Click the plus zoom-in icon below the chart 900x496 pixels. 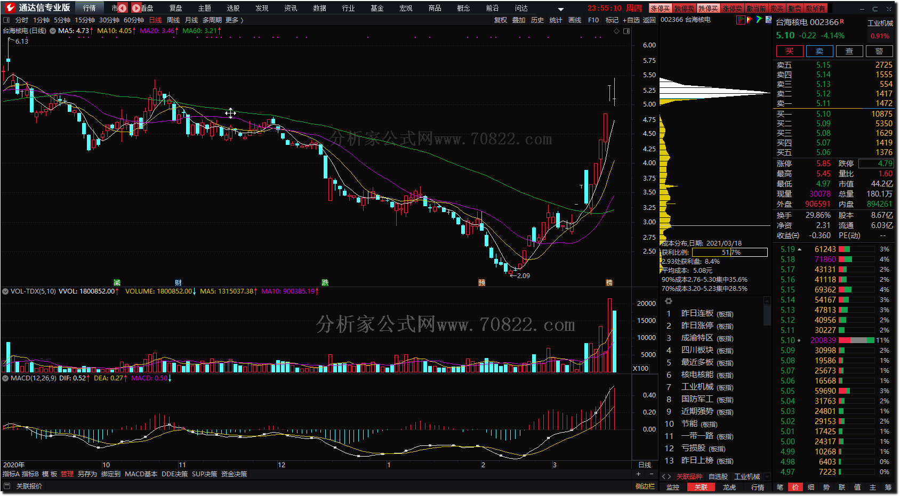[639, 474]
